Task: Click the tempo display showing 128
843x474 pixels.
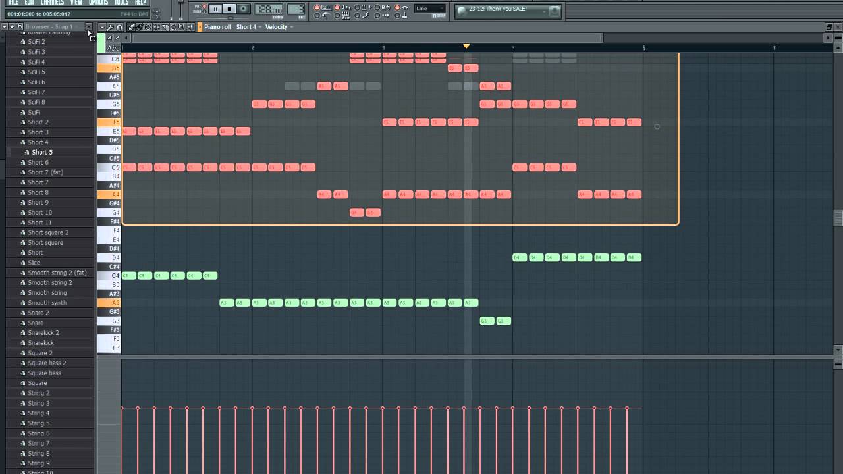Action: coord(269,9)
